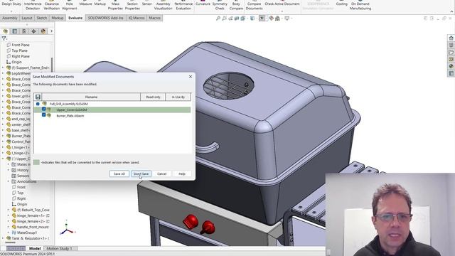The height and width of the screenshot is (256, 455).
Task: Click the Read-only column header
Action: [153, 97]
